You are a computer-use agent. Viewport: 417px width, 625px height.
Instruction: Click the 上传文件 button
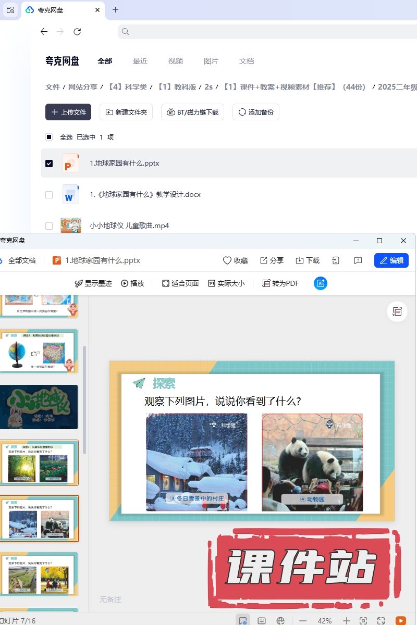[x=68, y=112]
